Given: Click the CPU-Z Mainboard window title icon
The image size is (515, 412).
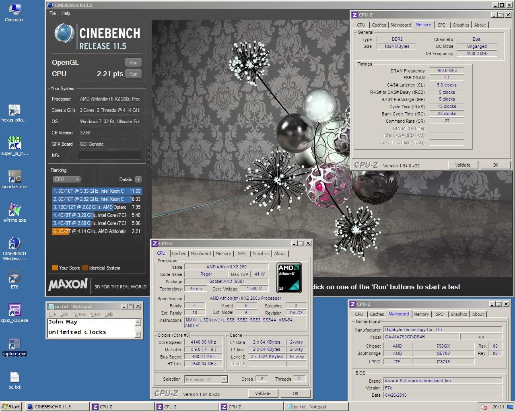Looking at the screenshot, I should pyautogui.click(x=352, y=304).
